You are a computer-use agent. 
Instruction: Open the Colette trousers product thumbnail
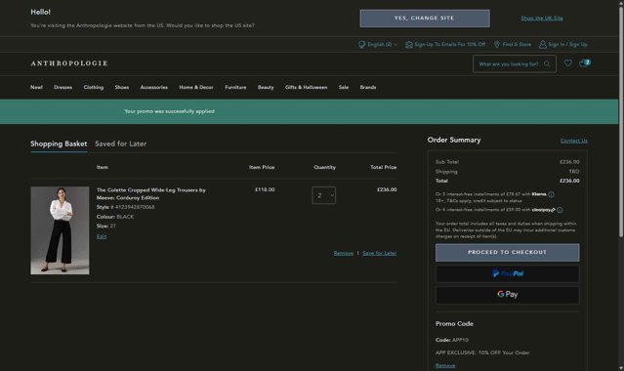pos(60,230)
